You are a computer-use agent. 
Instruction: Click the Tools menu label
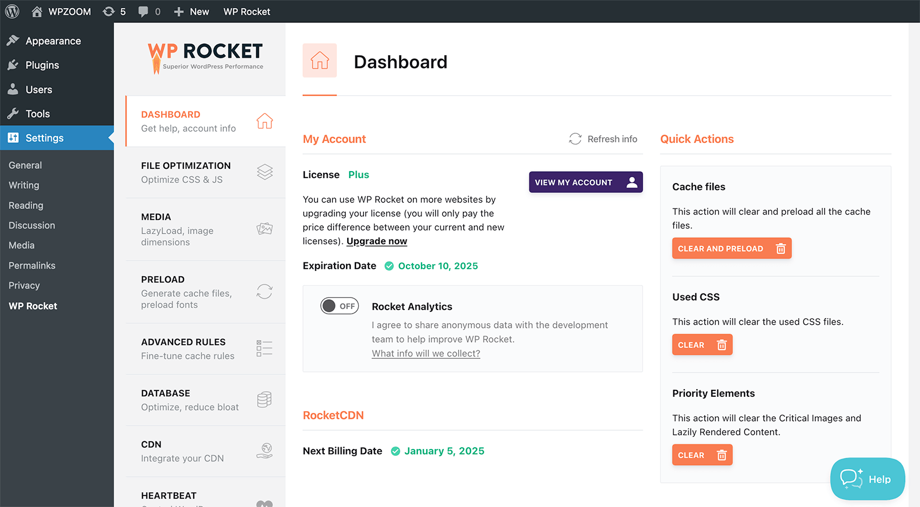point(38,114)
